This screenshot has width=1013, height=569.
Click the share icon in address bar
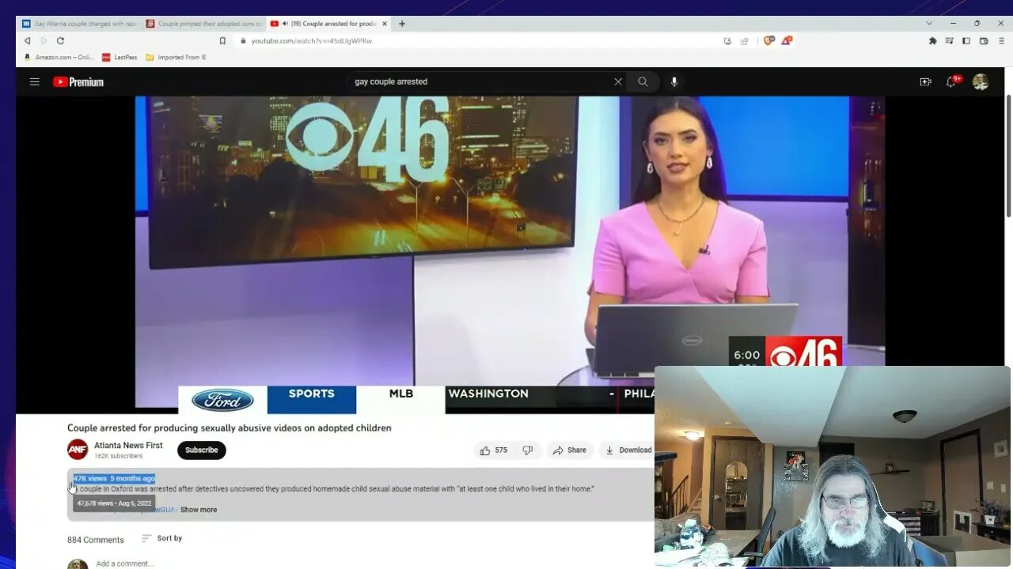pos(744,40)
